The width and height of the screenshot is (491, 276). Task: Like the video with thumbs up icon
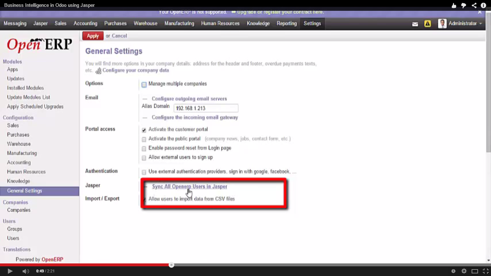point(454,5)
